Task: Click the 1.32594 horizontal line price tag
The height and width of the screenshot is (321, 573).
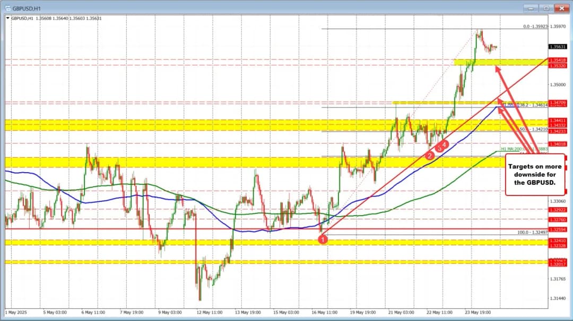Action: point(559,229)
